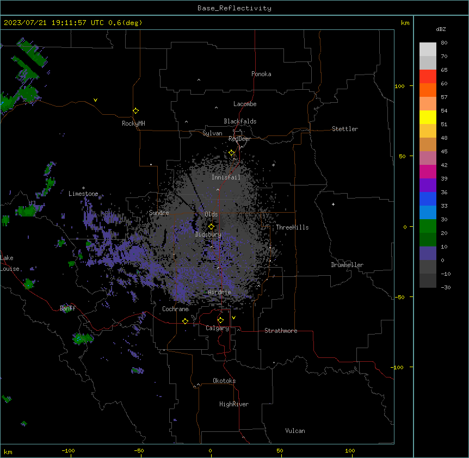Click the asterisk marker above Limestone
Viewport: 469px width, 458px height.
(x=83, y=188)
